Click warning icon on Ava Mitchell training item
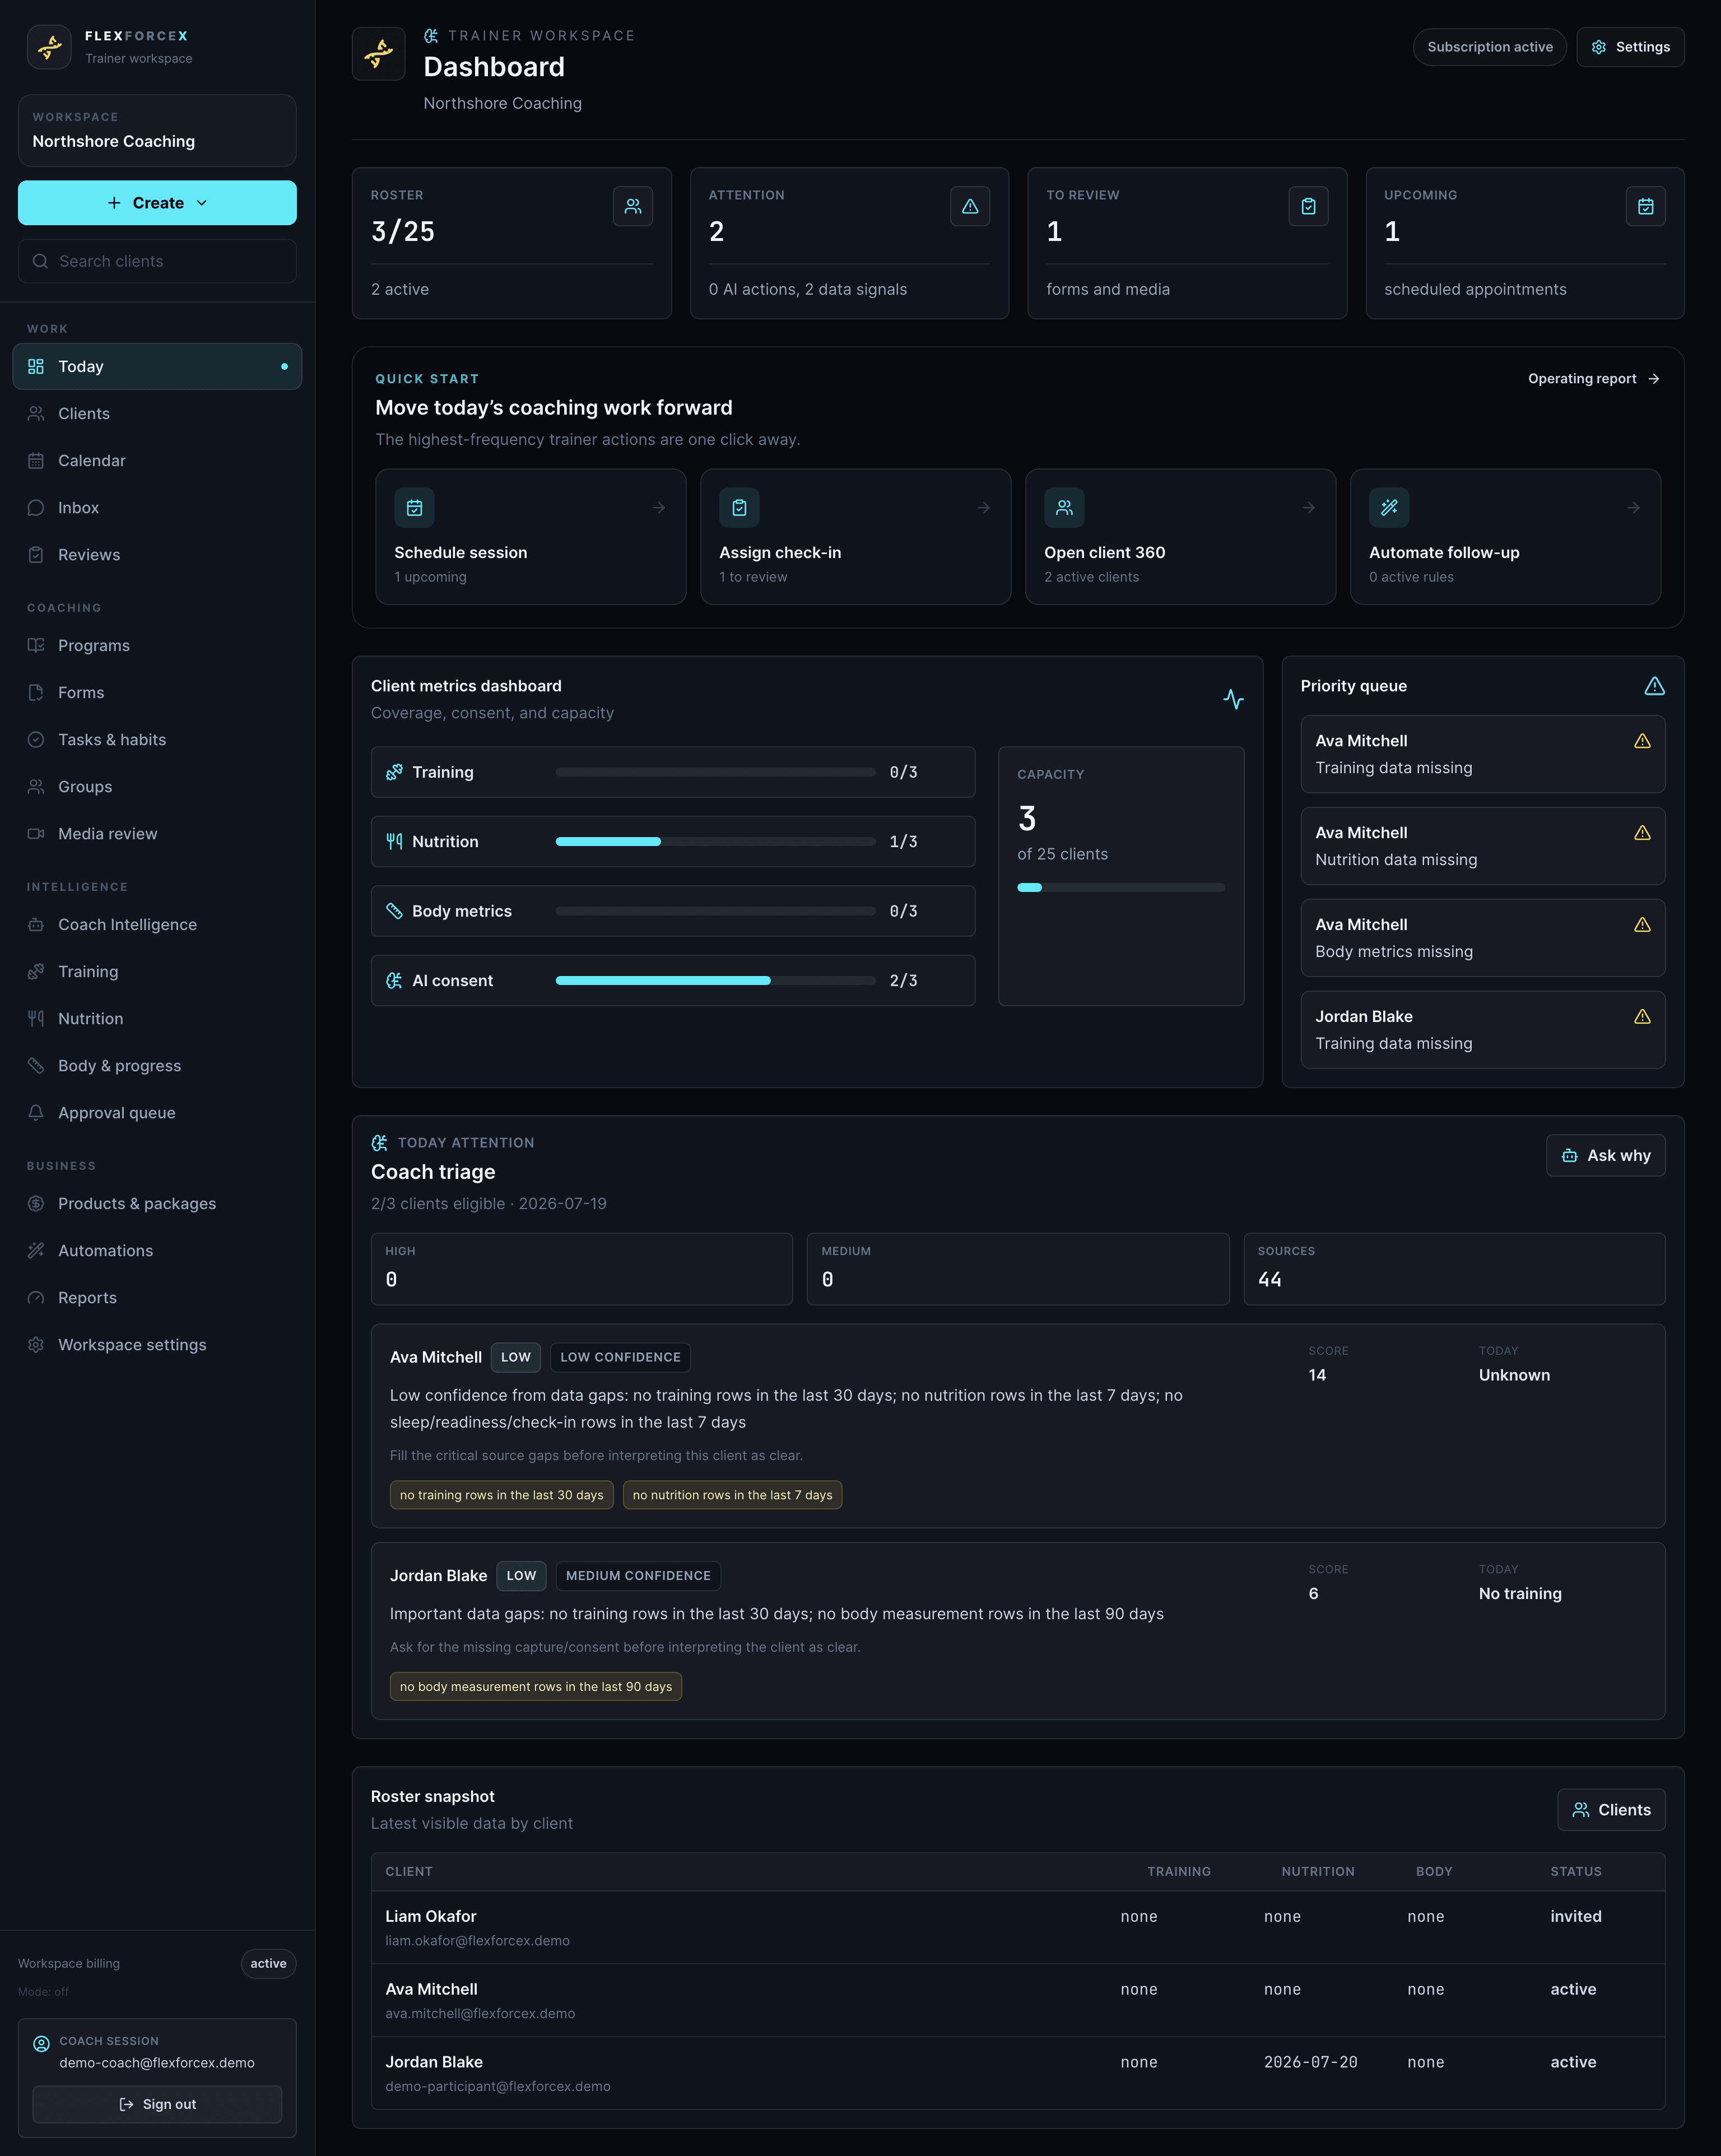This screenshot has height=2156, width=1721. (x=1642, y=741)
